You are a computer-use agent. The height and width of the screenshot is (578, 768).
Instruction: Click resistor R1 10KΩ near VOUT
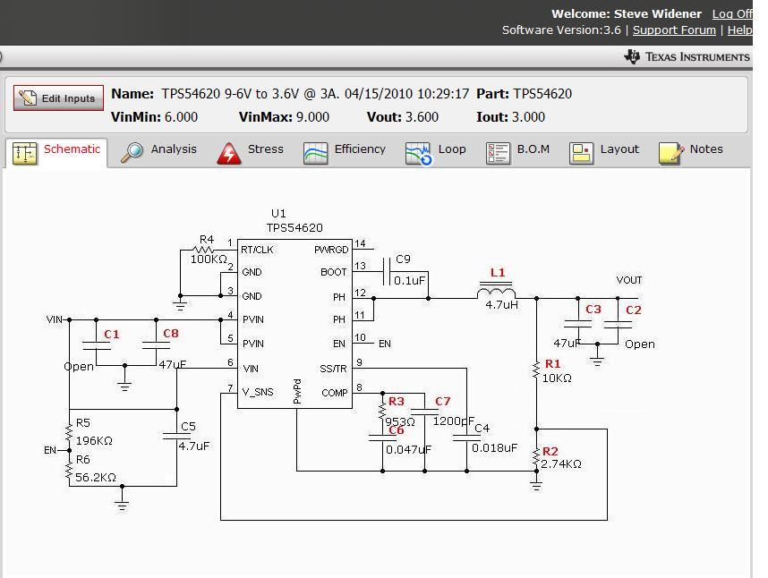(x=538, y=370)
